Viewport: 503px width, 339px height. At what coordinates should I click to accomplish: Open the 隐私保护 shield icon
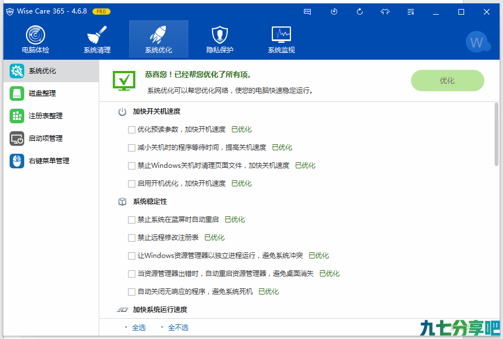pos(220,34)
